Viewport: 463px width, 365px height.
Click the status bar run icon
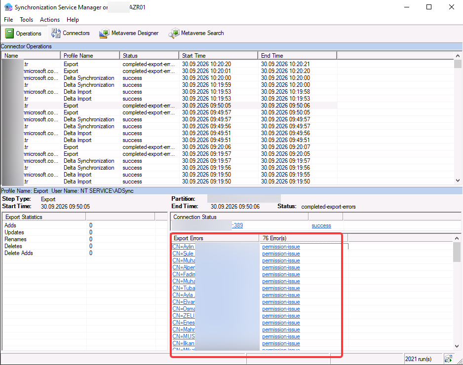[448, 359]
